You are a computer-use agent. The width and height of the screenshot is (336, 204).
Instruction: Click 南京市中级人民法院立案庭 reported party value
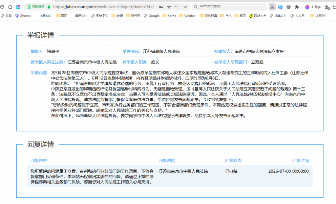point(259,51)
